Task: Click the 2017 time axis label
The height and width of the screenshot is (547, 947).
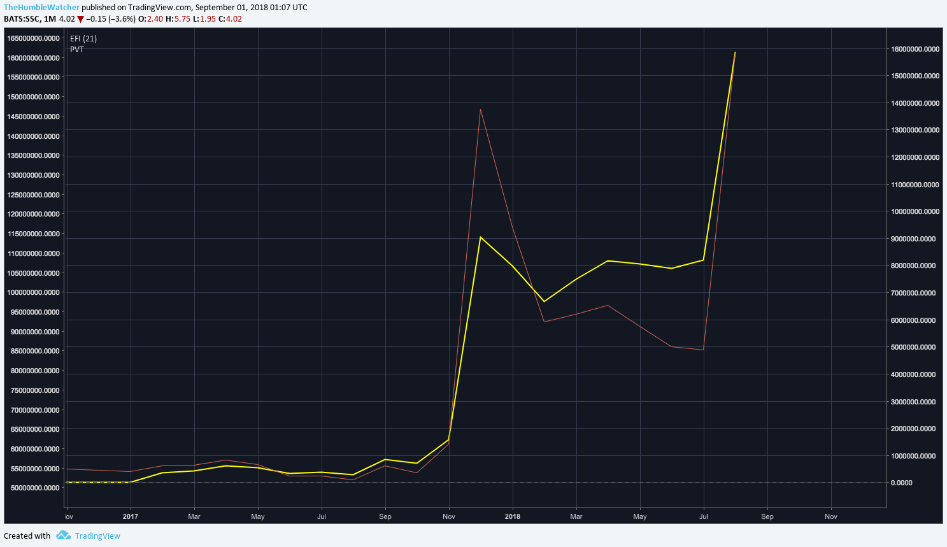Action: click(x=131, y=516)
